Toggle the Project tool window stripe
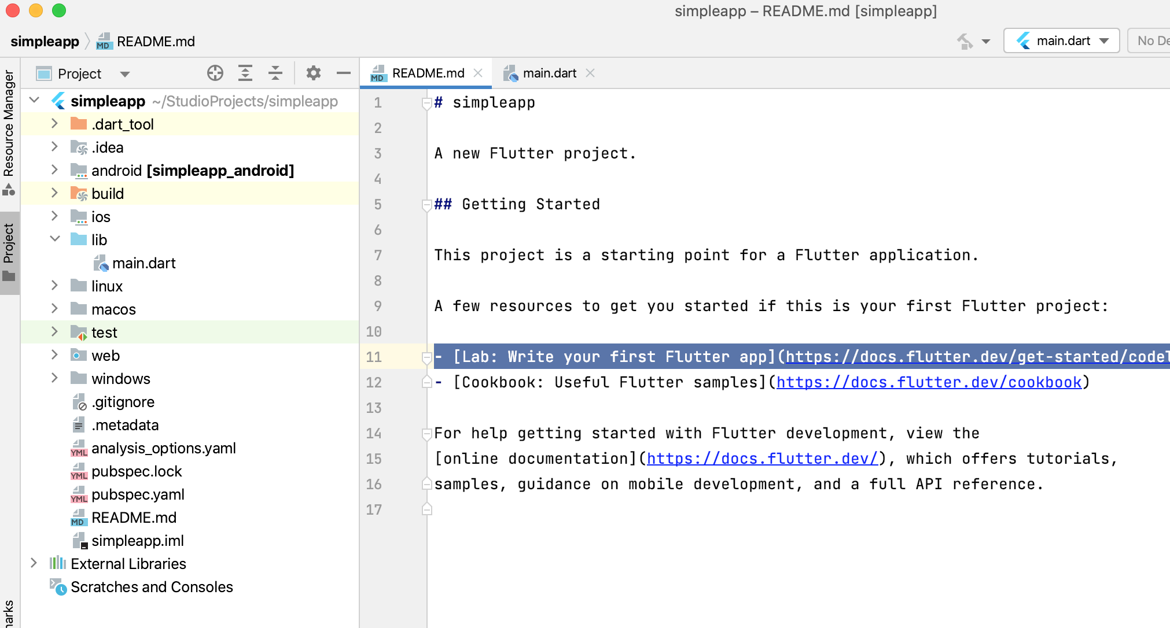The image size is (1170, 628). coord(9,252)
